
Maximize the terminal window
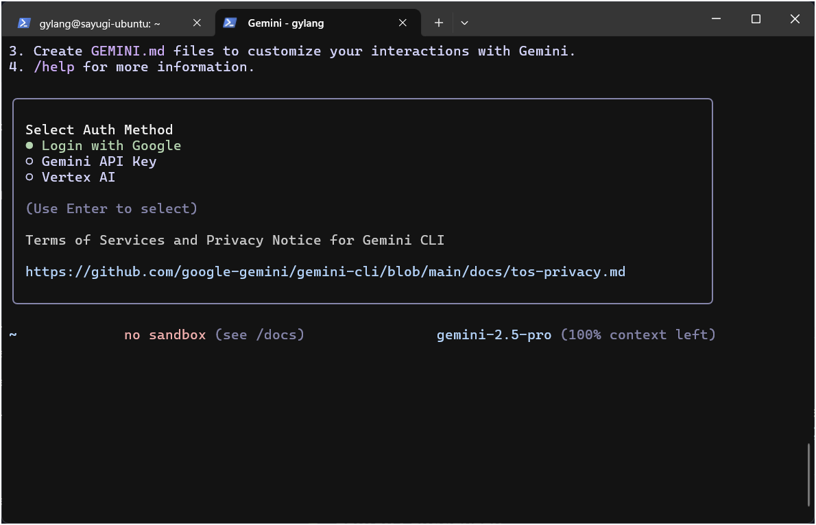point(756,19)
